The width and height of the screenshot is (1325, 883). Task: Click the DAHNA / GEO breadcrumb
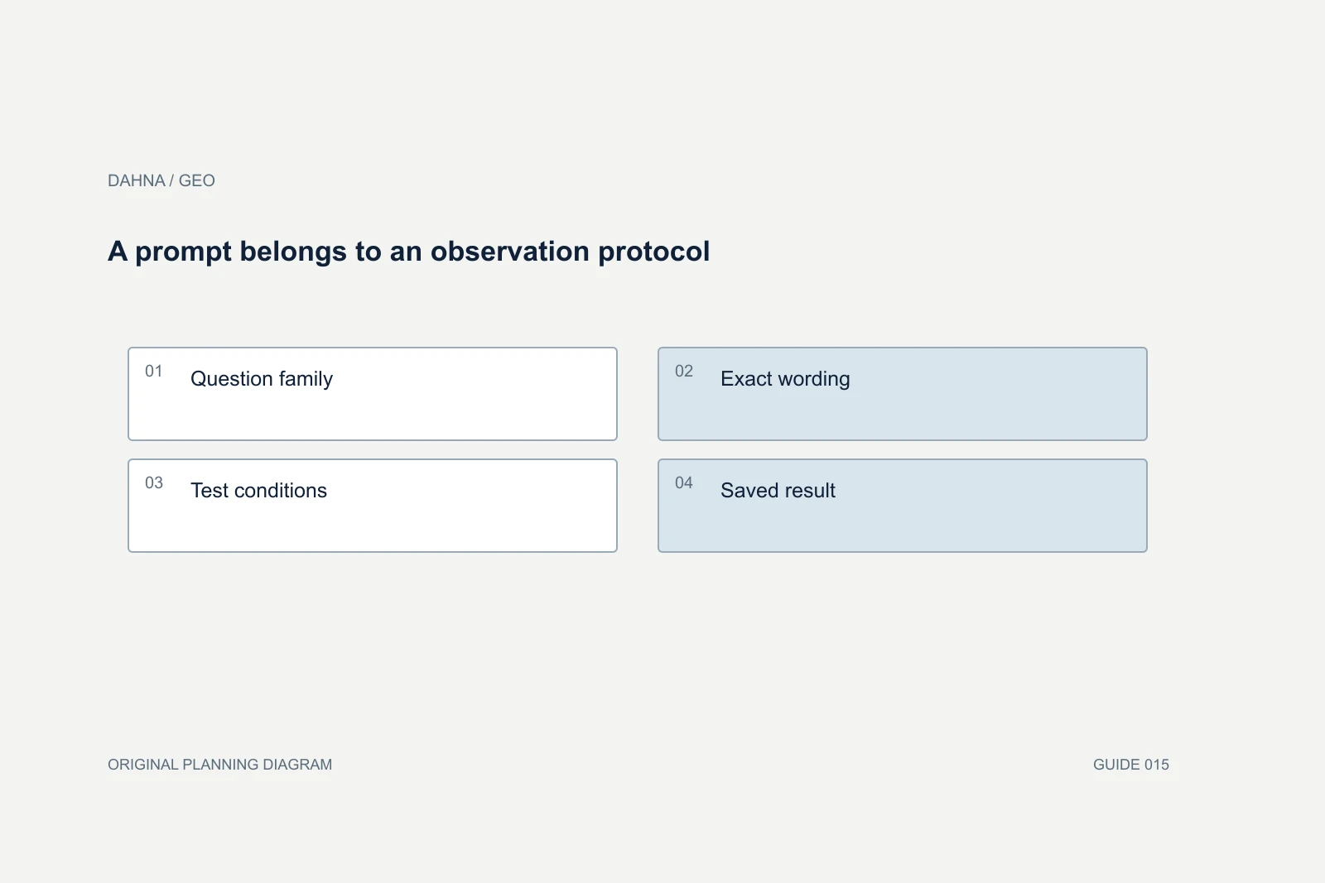point(161,180)
